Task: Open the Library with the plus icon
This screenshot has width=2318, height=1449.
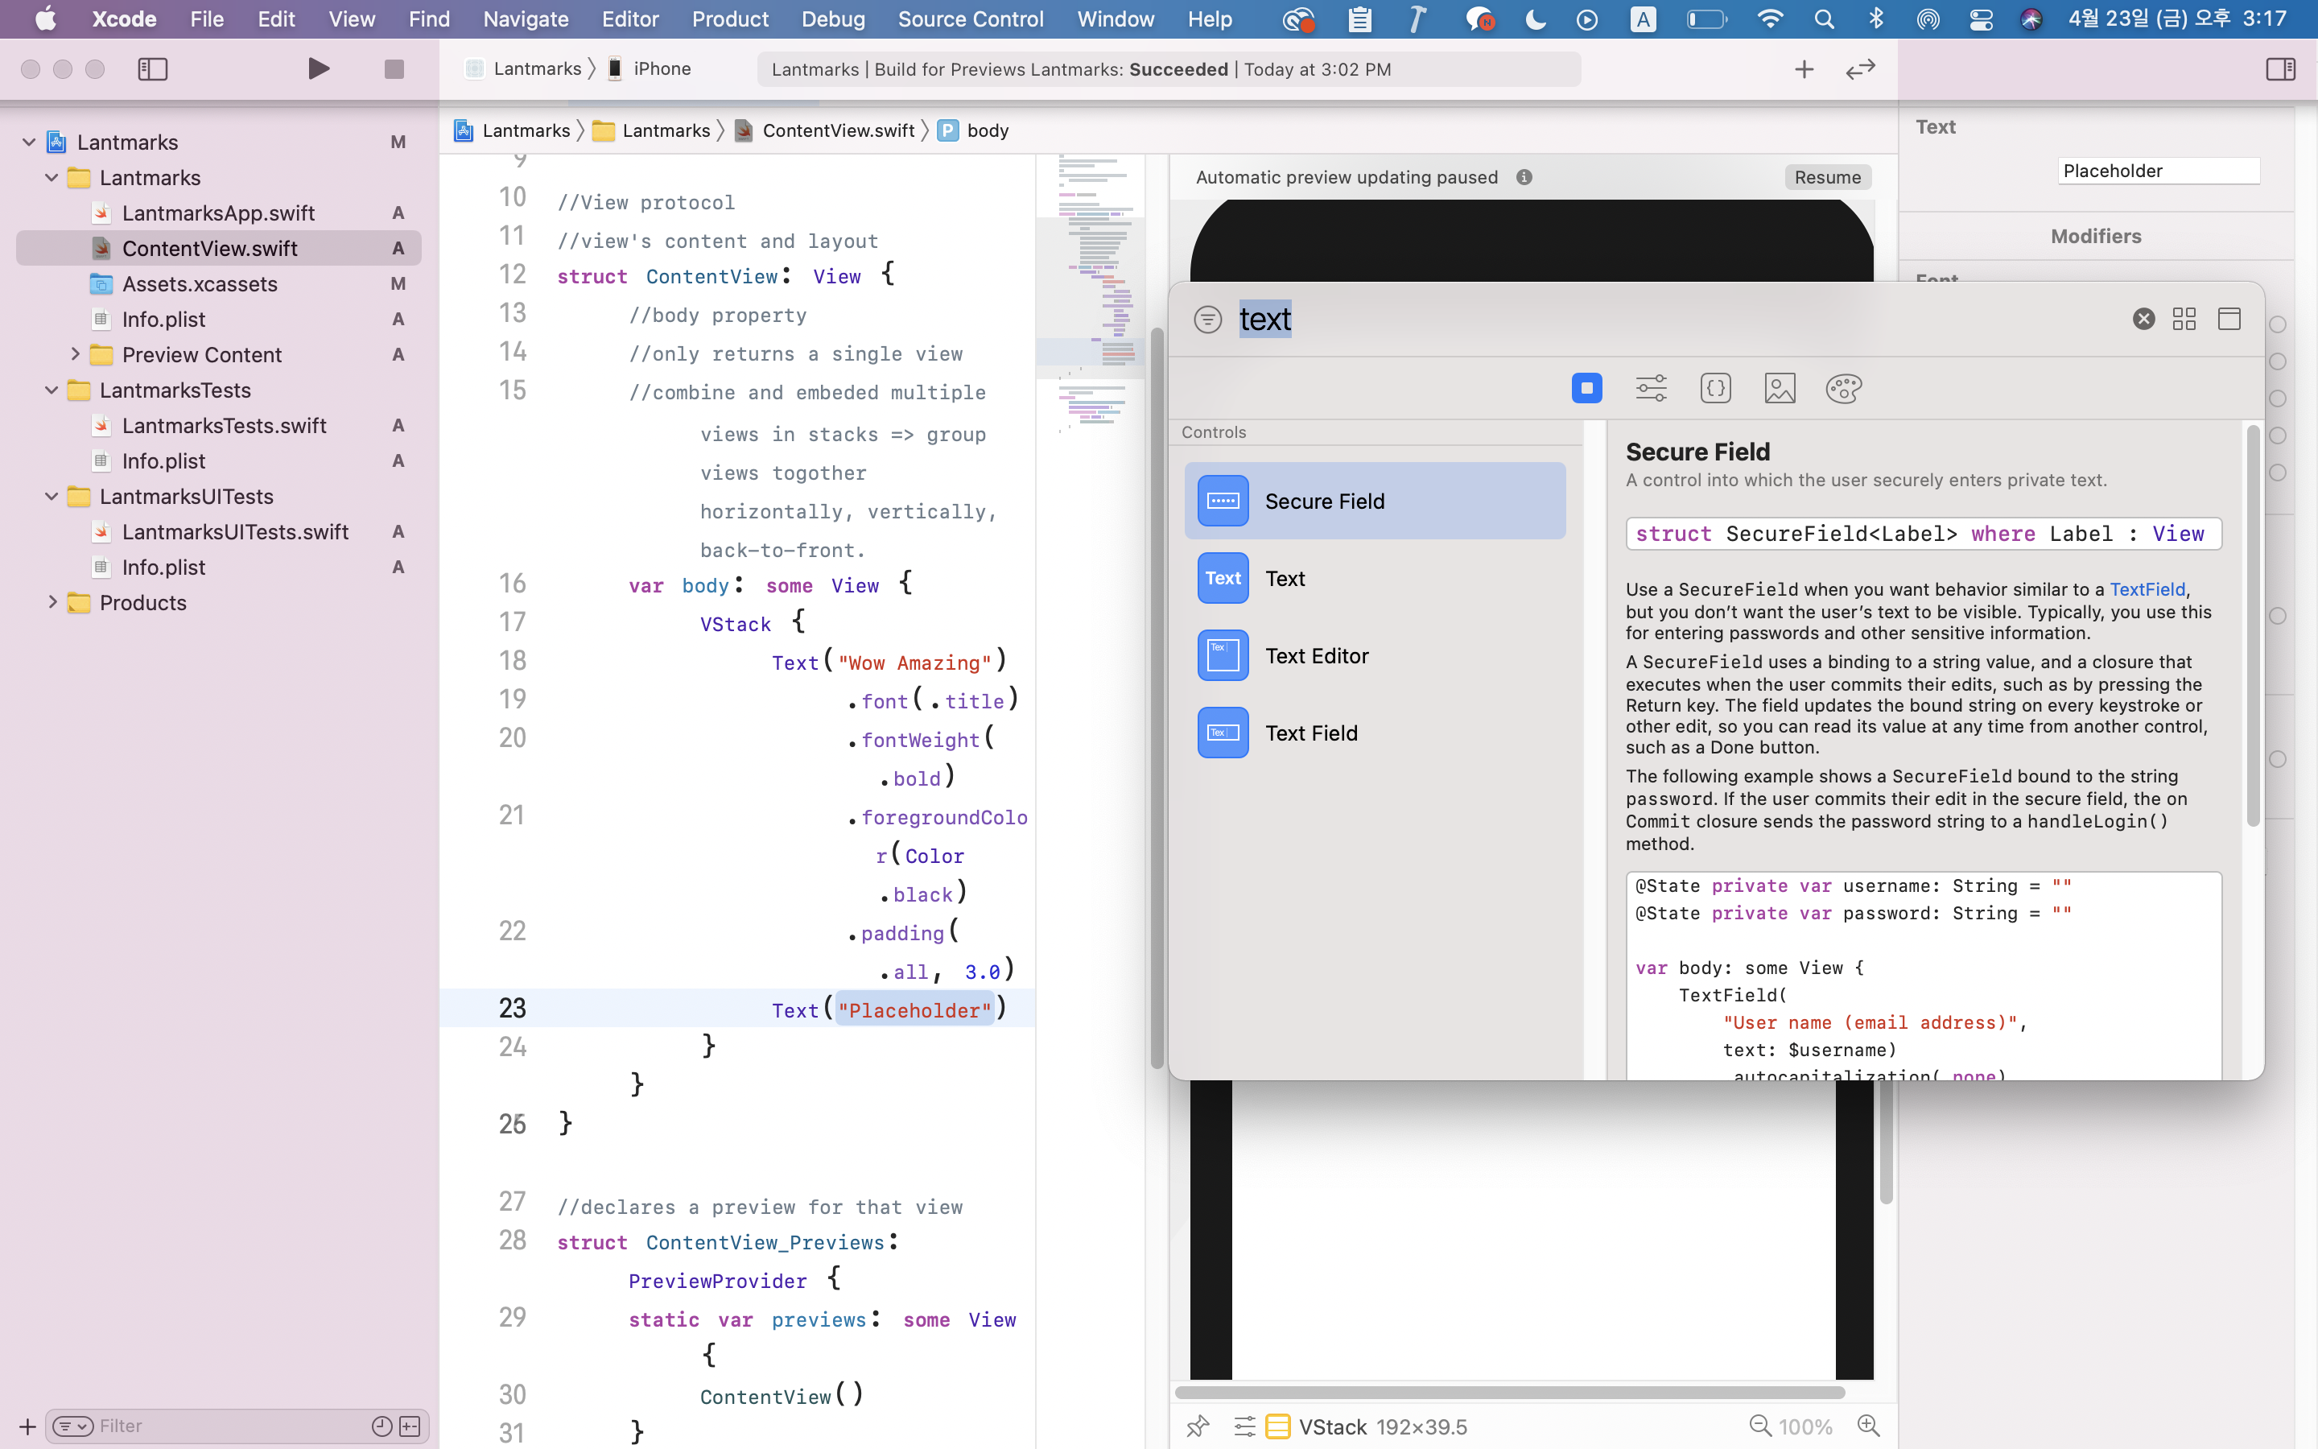Action: click(1804, 69)
